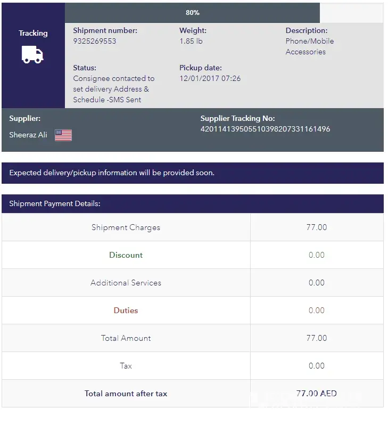The image size is (388, 425).
Task: Click the expected delivery information banner
Action: pyautogui.click(x=112, y=173)
